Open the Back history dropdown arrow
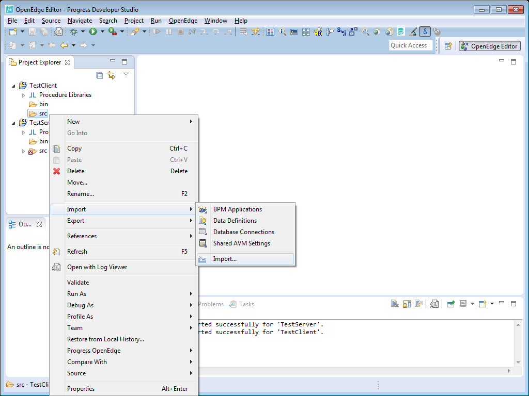Screen dimensions: 529x396 tap(73, 45)
